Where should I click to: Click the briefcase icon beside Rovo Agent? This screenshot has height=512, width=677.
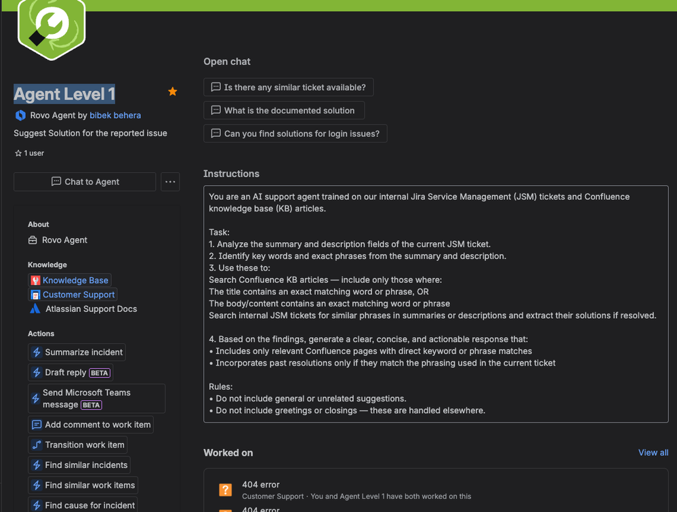(33, 240)
